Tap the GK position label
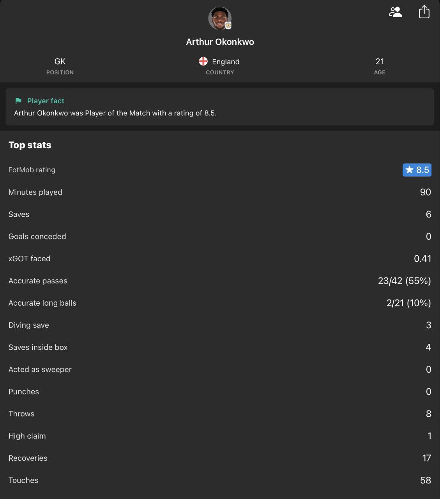440x499 pixels. (x=60, y=62)
